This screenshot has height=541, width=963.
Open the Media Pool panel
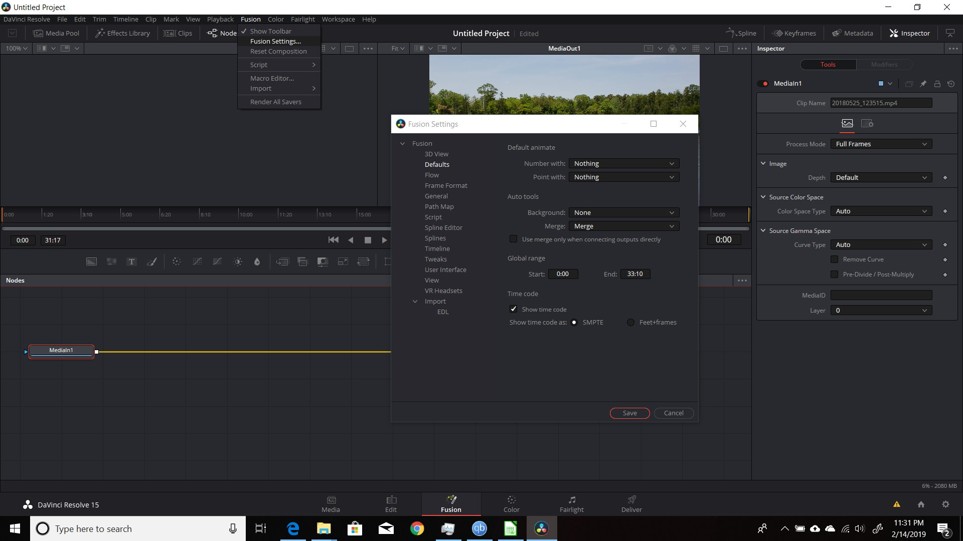pos(56,33)
